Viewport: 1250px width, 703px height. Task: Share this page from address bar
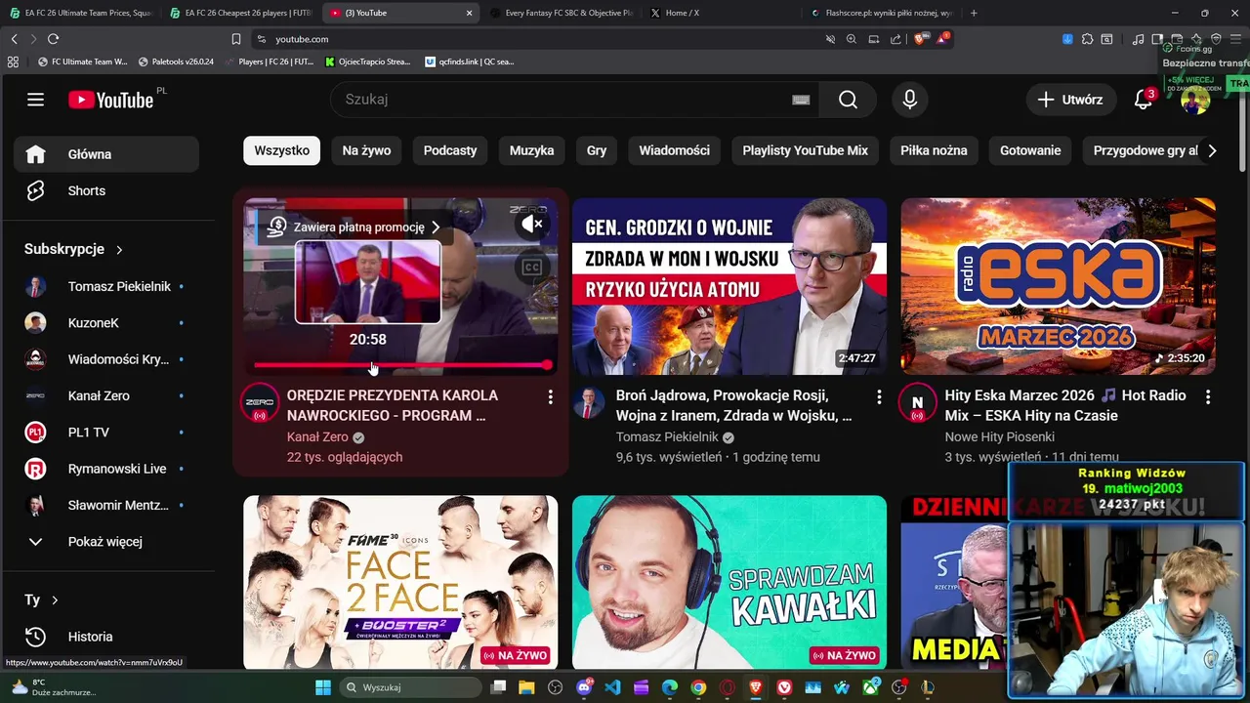tap(896, 39)
